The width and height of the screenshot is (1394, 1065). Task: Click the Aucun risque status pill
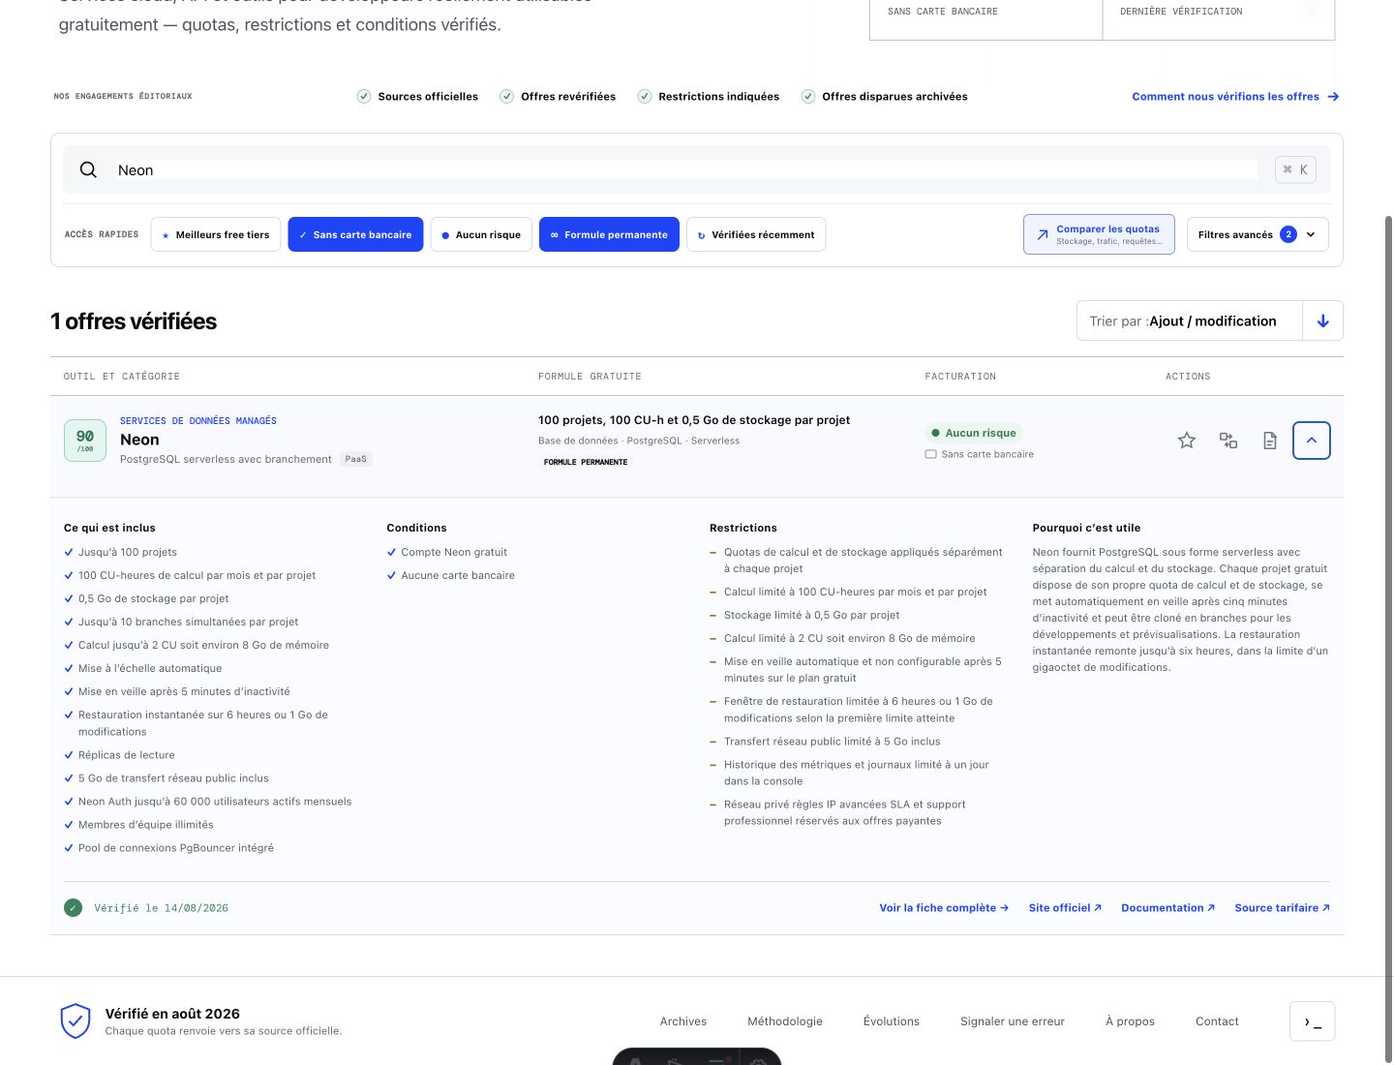[974, 433]
